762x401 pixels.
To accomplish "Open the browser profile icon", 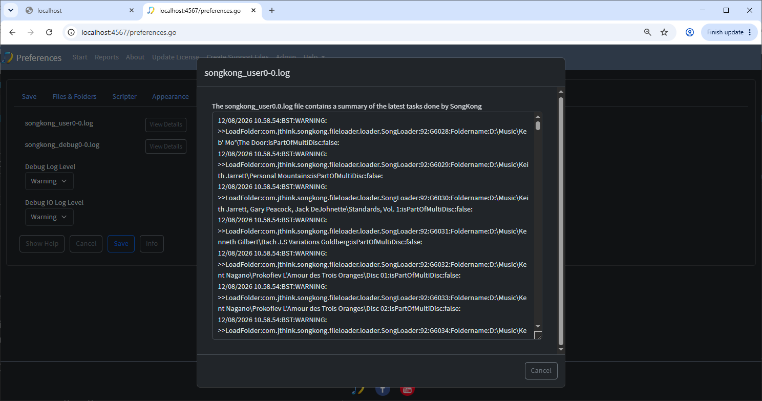I will point(690,32).
